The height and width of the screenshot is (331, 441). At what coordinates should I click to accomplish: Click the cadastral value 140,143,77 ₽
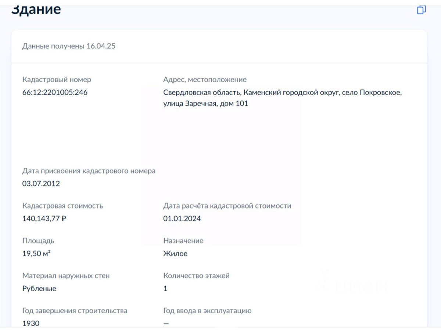coord(44,218)
